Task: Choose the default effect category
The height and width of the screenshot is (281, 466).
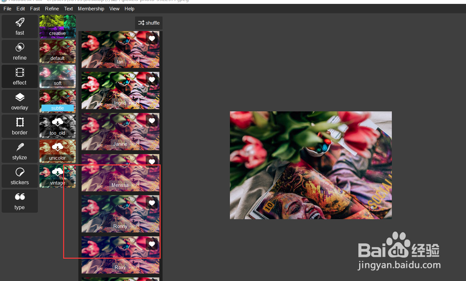Action: click(x=58, y=51)
